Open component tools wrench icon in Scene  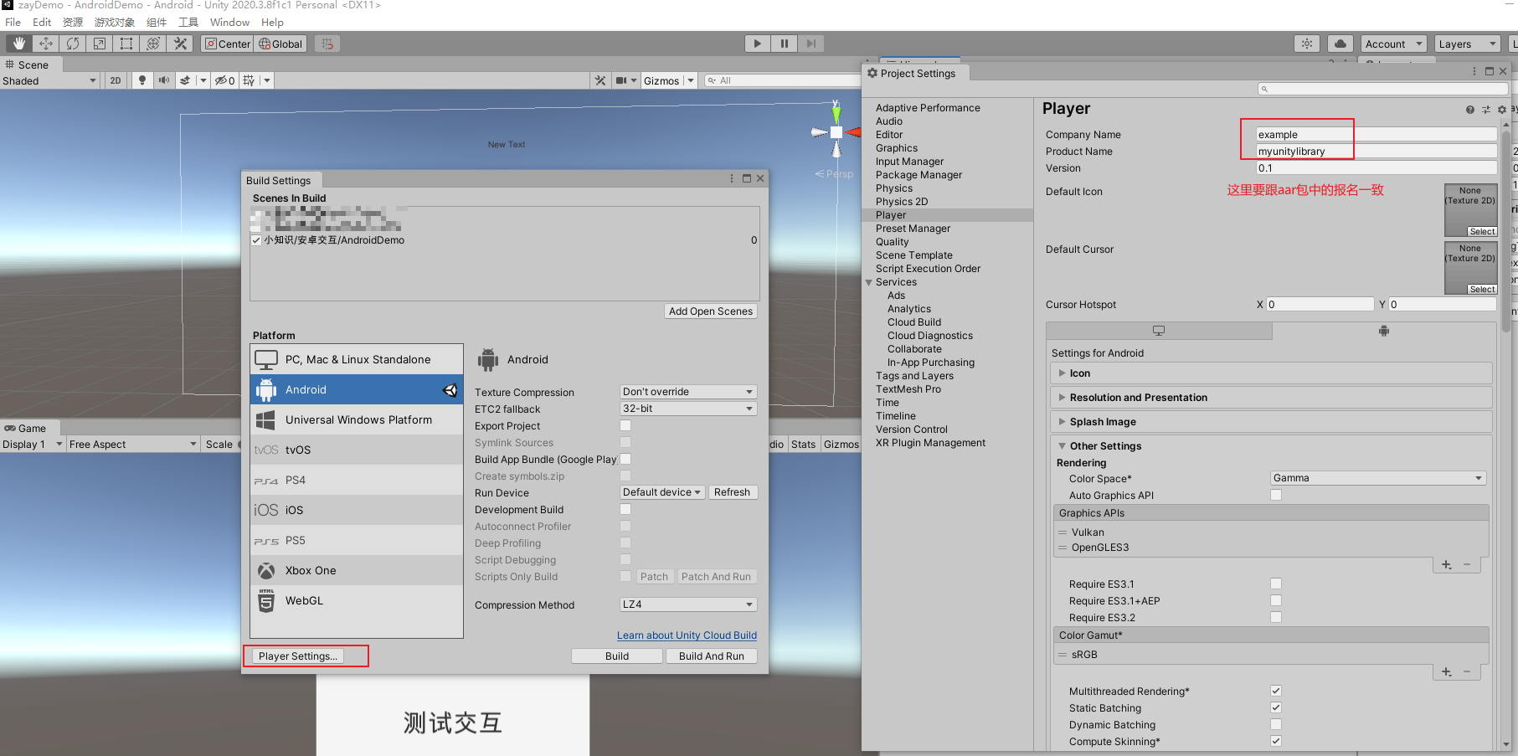pyautogui.click(x=600, y=80)
